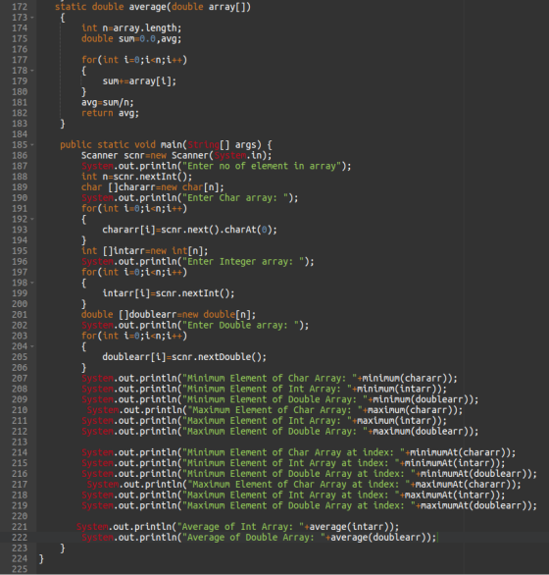Image resolution: width=549 pixels, height=575 pixels.
Task: Click the 'Enter Double array: ' string
Action: (x=240, y=325)
